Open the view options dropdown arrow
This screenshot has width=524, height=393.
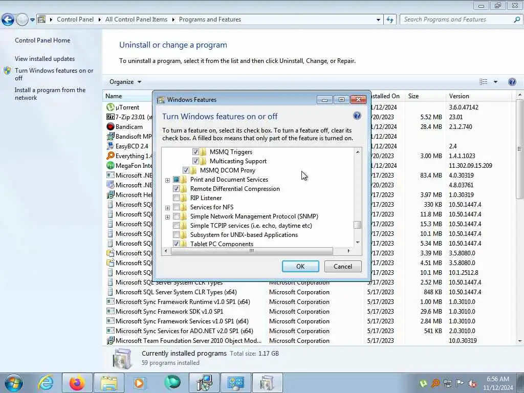tap(495, 82)
